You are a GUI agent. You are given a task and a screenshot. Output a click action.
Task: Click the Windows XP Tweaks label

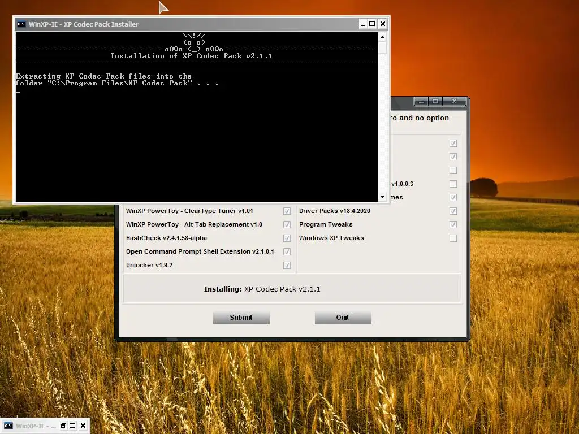pos(331,238)
